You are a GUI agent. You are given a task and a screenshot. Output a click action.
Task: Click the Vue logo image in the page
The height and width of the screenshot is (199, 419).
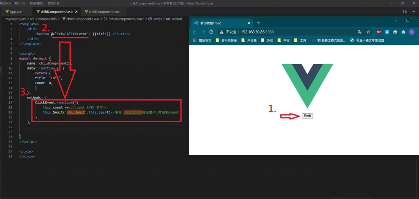pos(307,86)
